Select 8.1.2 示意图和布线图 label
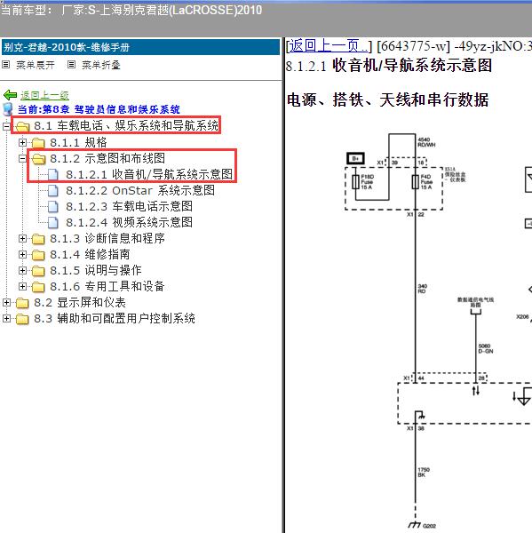This screenshot has width=532, height=533. [107, 158]
